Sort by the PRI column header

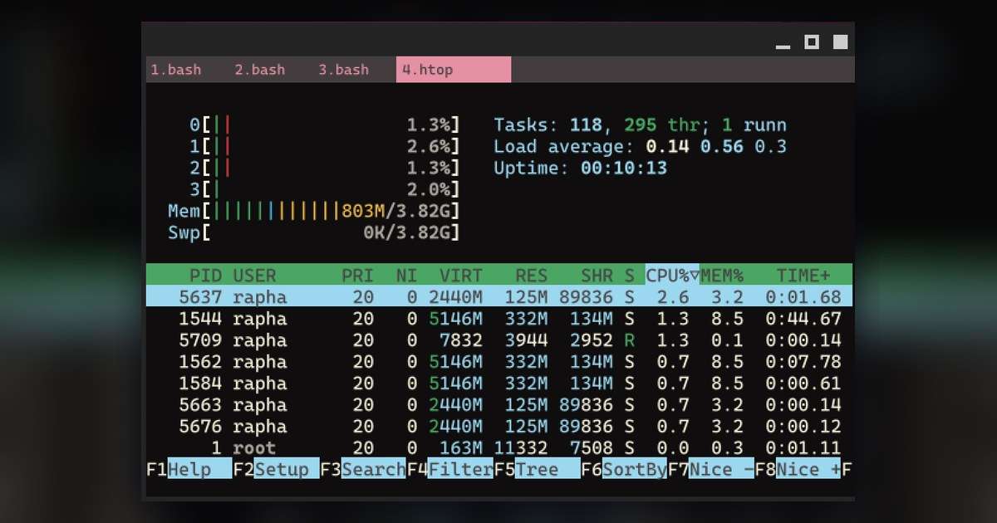click(357, 276)
